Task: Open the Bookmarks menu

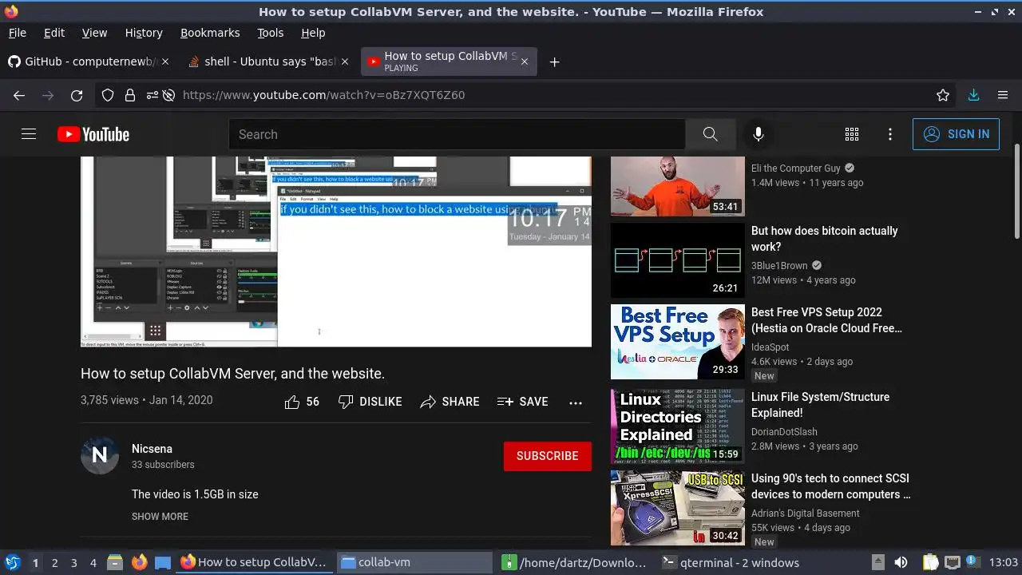Action: click(210, 33)
